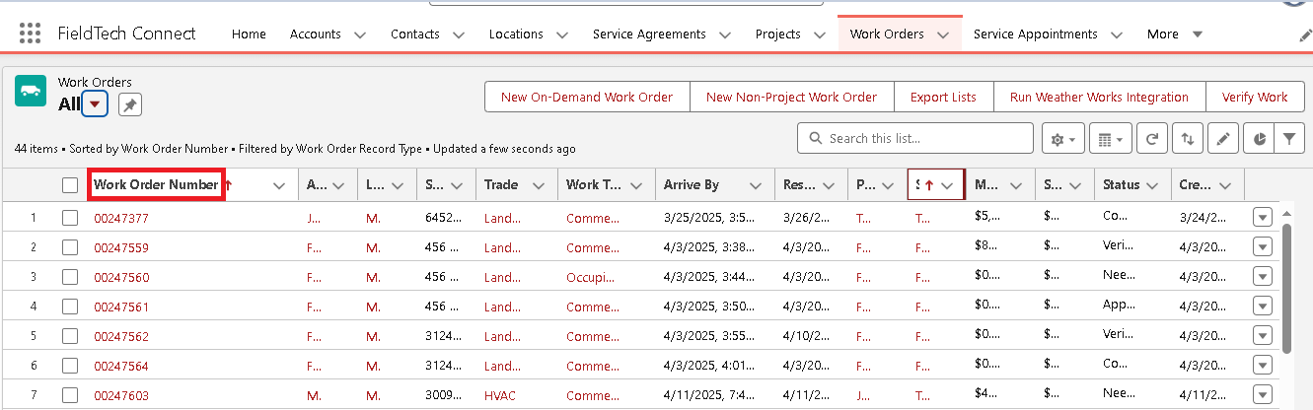Select checkbox for work order 00247561

pyautogui.click(x=69, y=307)
